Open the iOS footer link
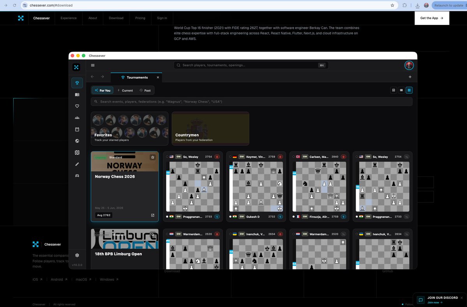The width and height of the screenshot is (467, 307). click(x=37, y=279)
